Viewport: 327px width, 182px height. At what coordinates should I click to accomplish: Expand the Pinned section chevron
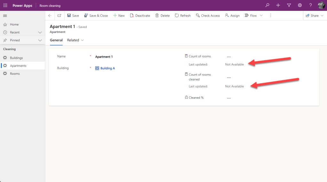coord(40,40)
